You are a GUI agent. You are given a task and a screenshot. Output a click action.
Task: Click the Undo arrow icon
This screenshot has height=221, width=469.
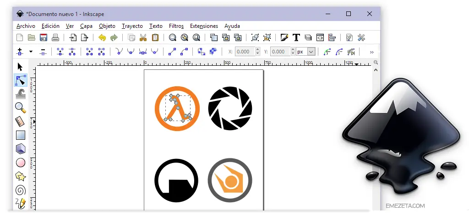102,38
